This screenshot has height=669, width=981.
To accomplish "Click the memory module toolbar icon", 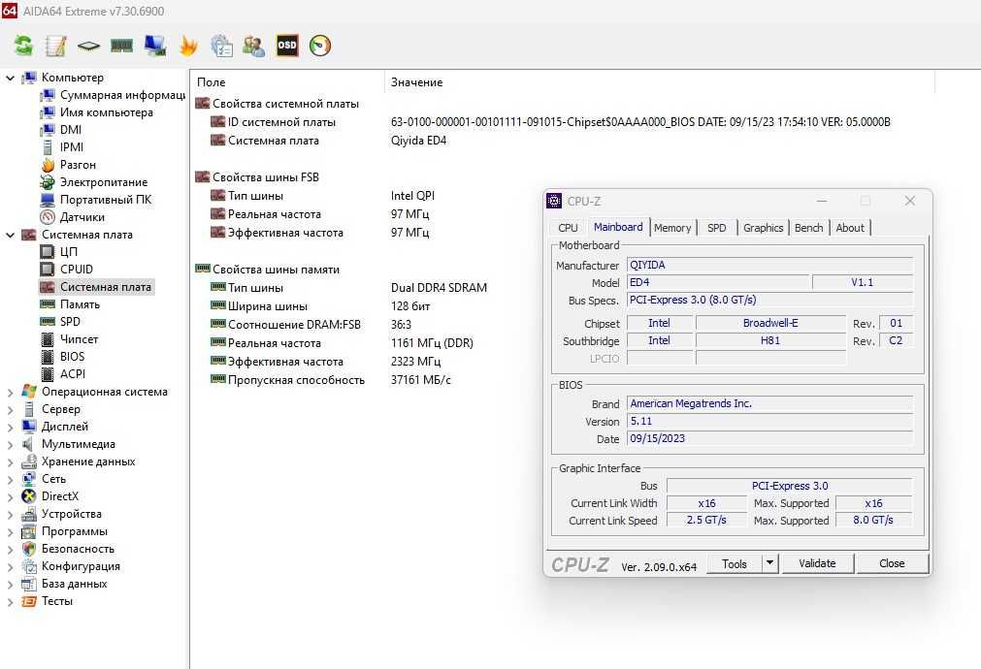I will click(x=121, y=45).
